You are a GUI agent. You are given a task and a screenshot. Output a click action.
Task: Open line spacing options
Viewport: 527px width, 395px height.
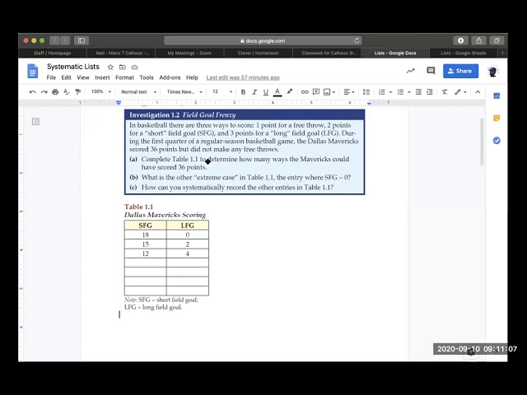click(366, 92)
